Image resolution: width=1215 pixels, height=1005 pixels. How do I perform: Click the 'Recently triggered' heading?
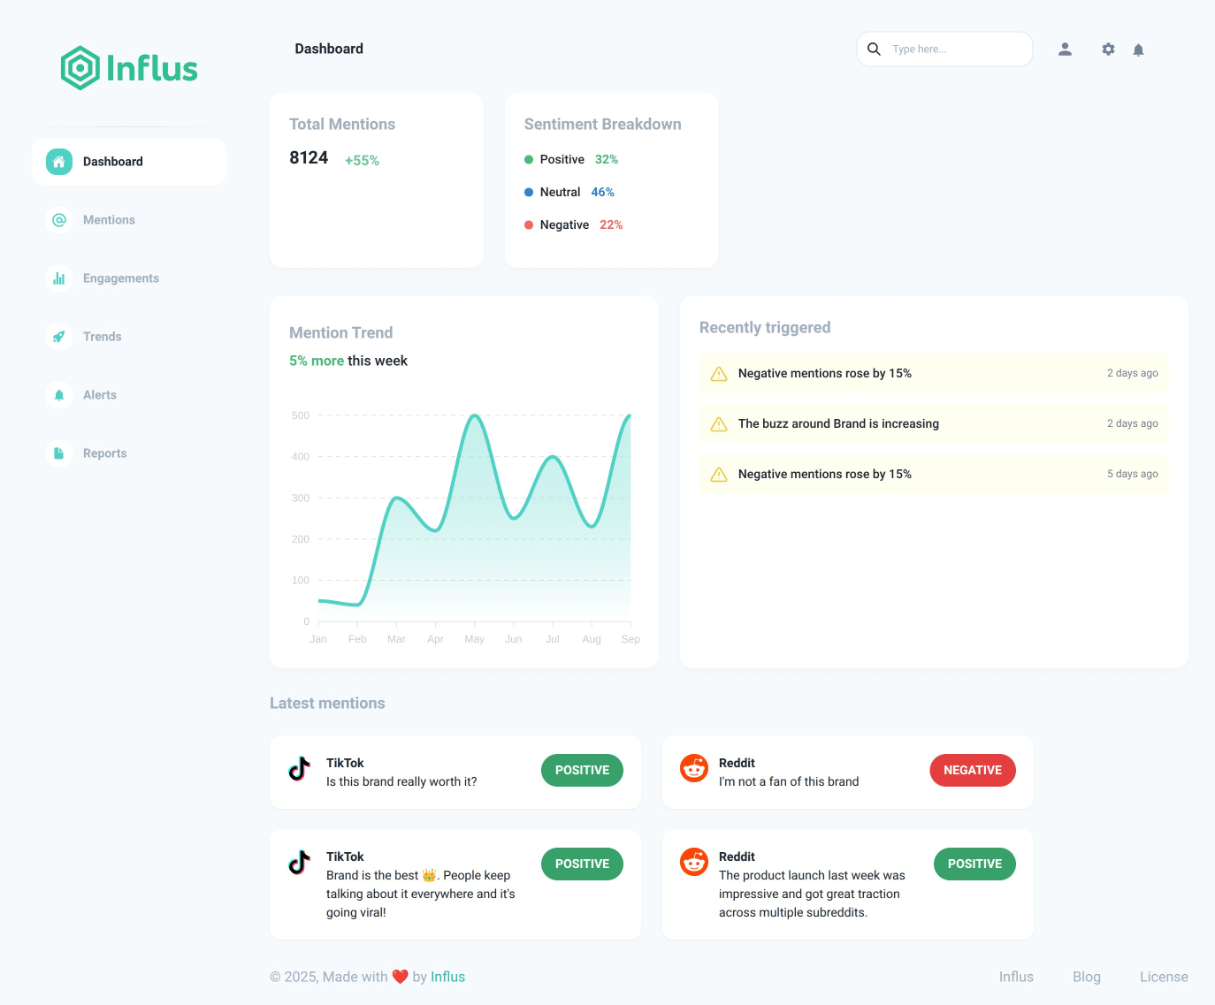point(765,328)
